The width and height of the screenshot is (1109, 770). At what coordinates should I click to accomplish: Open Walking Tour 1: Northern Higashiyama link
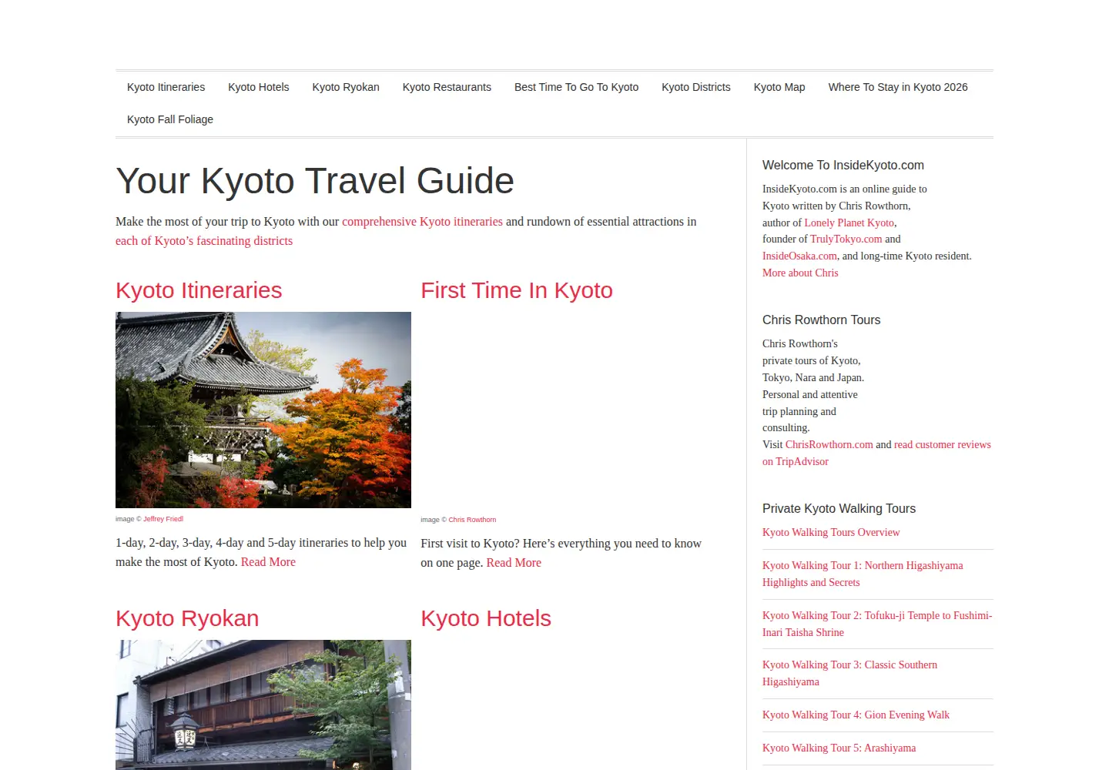[863, 574]
